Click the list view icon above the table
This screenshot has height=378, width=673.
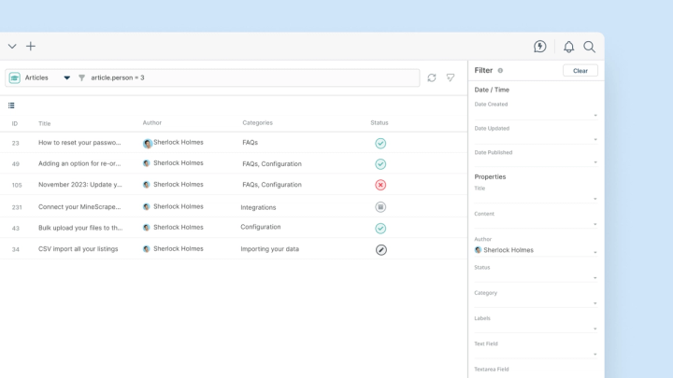12,105
